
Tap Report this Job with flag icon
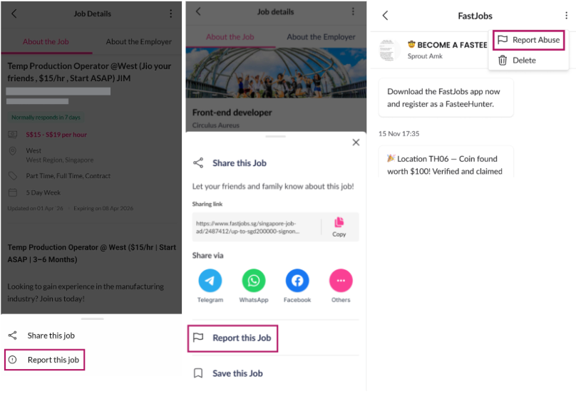click(x=232, y=338)
